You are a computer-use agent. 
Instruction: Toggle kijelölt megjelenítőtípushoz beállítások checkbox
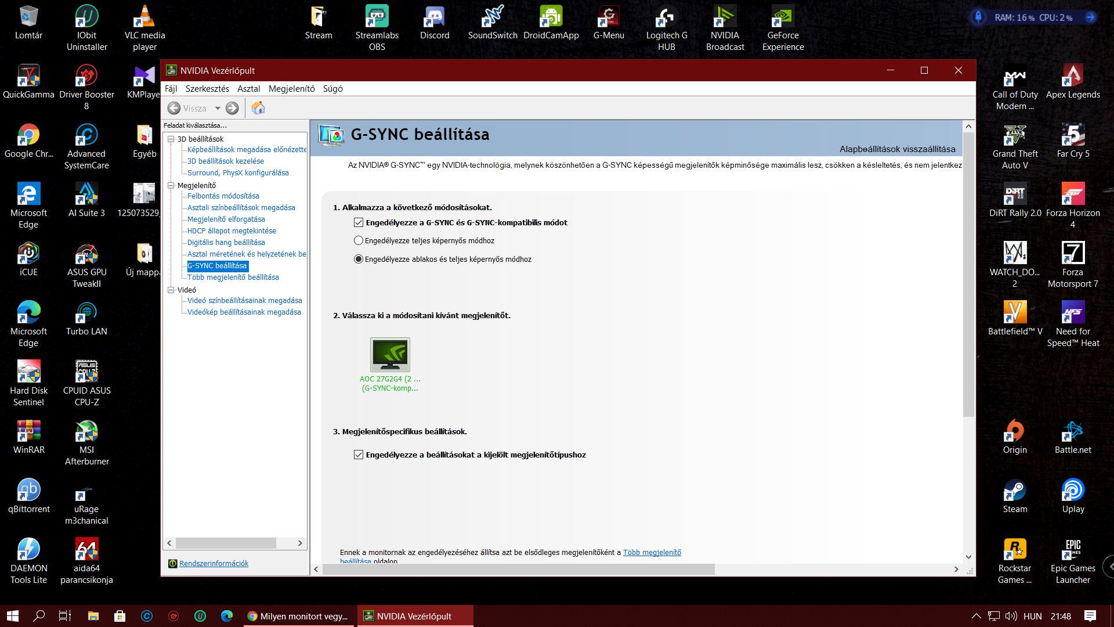tap(359, 455)
